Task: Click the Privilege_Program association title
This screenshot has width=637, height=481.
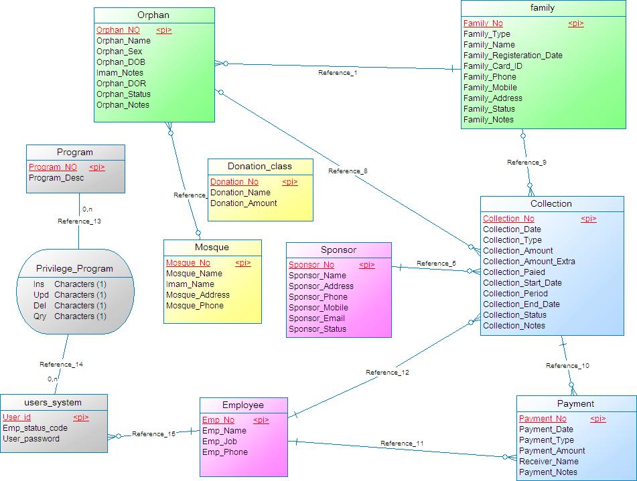Action: pos(74,269)
